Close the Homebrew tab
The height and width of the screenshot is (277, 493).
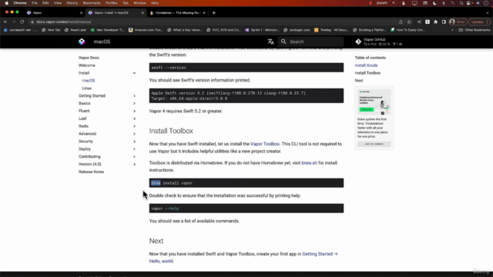point(204,13)
